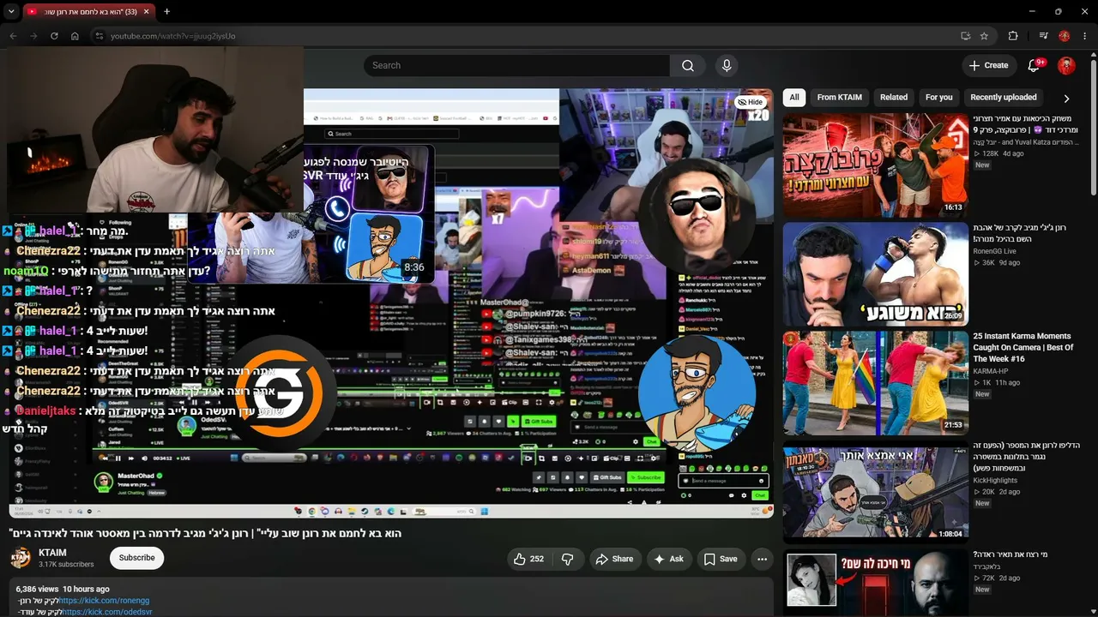Open Chrome extensions puzzle icon
The width and height of the screenshot is (1098, 617).
[1013, 36]
